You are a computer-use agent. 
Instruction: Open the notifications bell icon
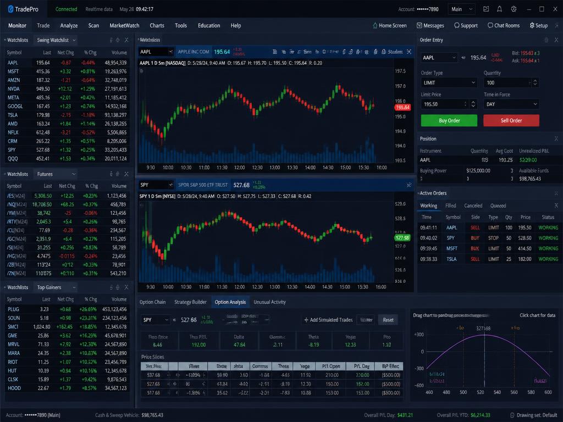click(x=499, y=9)
